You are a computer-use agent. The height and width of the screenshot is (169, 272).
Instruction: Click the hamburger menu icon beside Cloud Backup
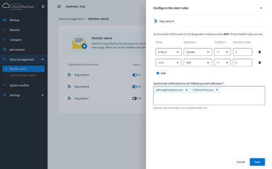[43, 6]
